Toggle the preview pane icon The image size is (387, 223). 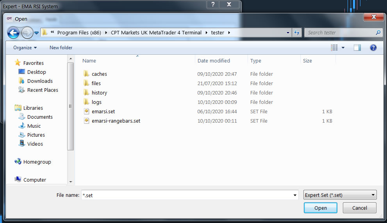tap(357, 48)
